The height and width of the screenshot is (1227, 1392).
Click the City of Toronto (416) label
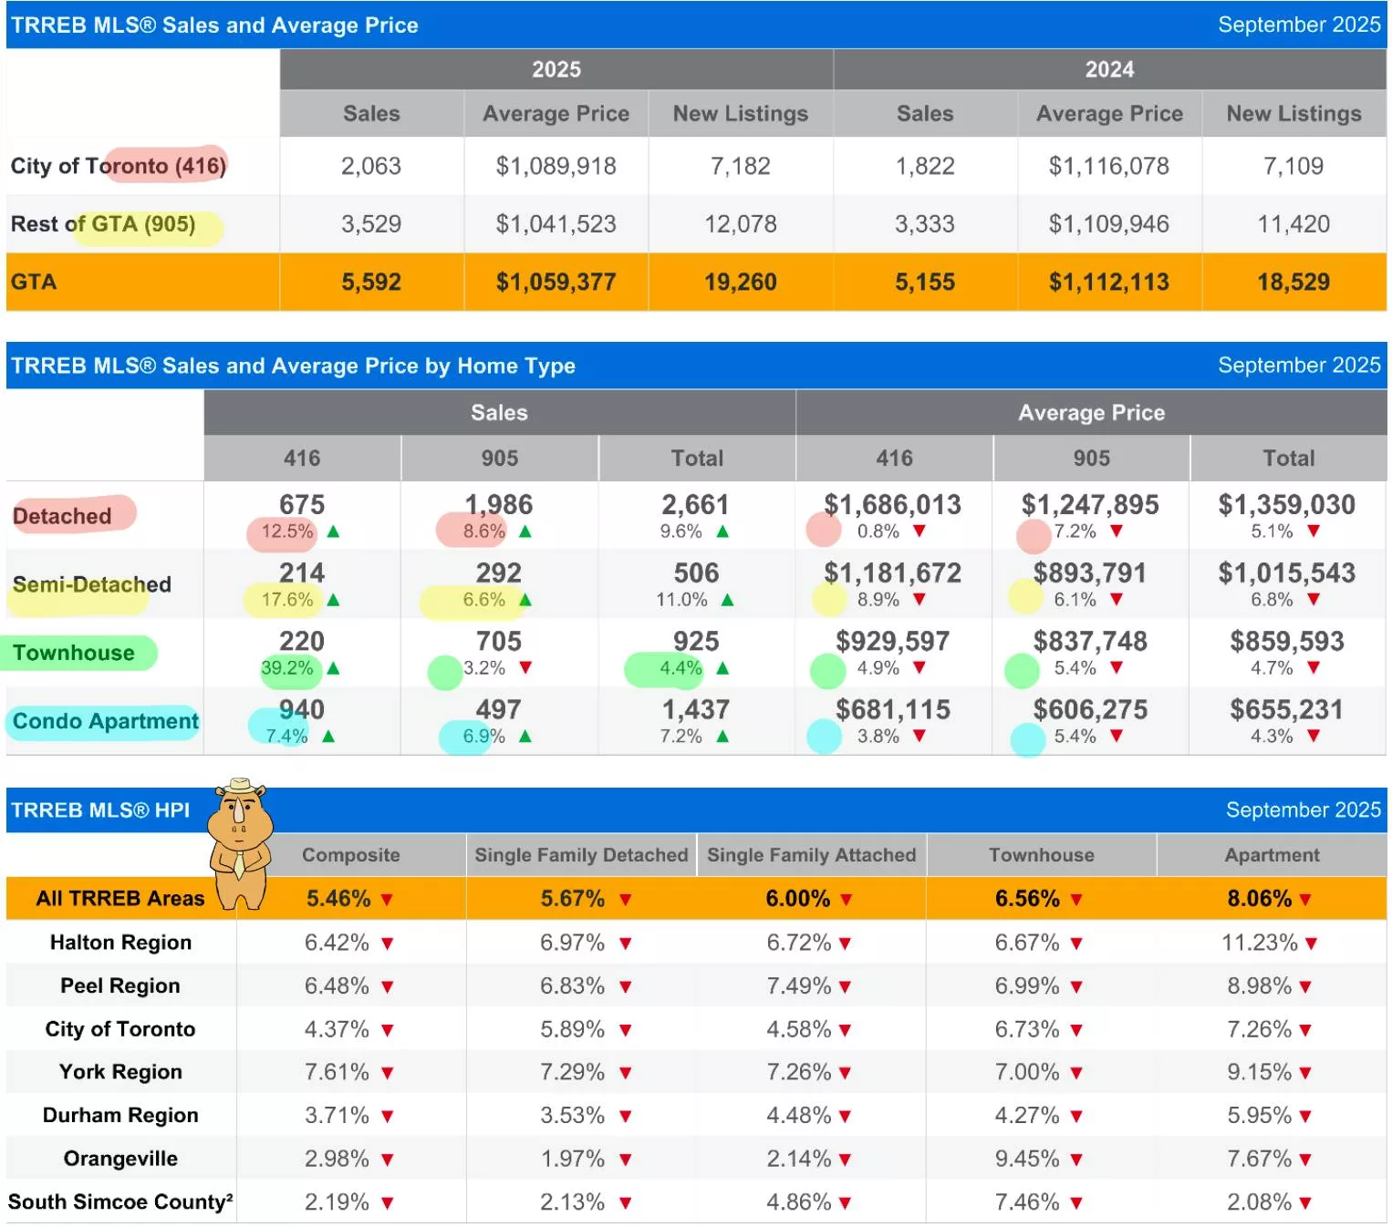(119, 166)
